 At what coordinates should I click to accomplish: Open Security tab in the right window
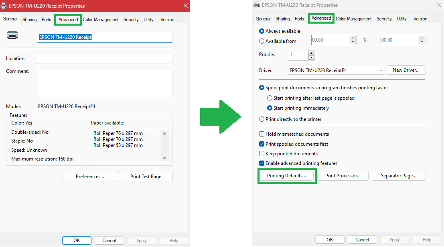pos(384,19)
